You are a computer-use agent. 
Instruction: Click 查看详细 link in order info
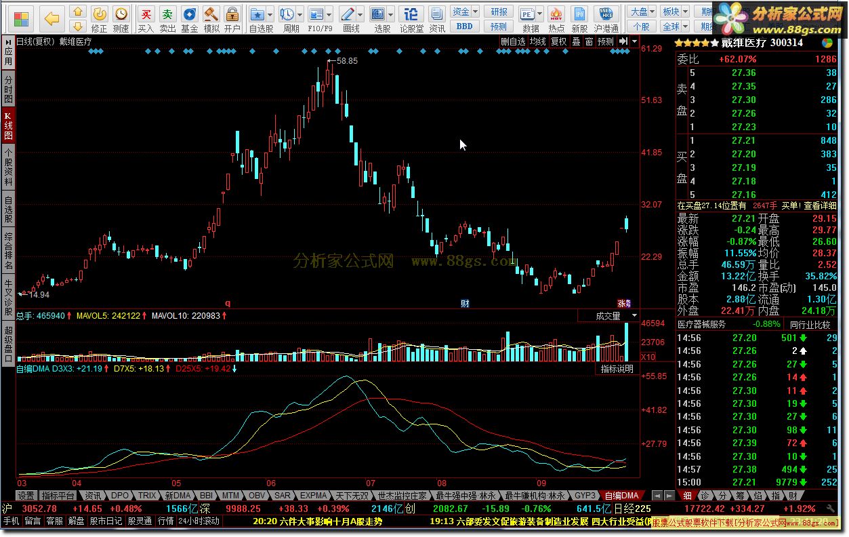[821, 205]
